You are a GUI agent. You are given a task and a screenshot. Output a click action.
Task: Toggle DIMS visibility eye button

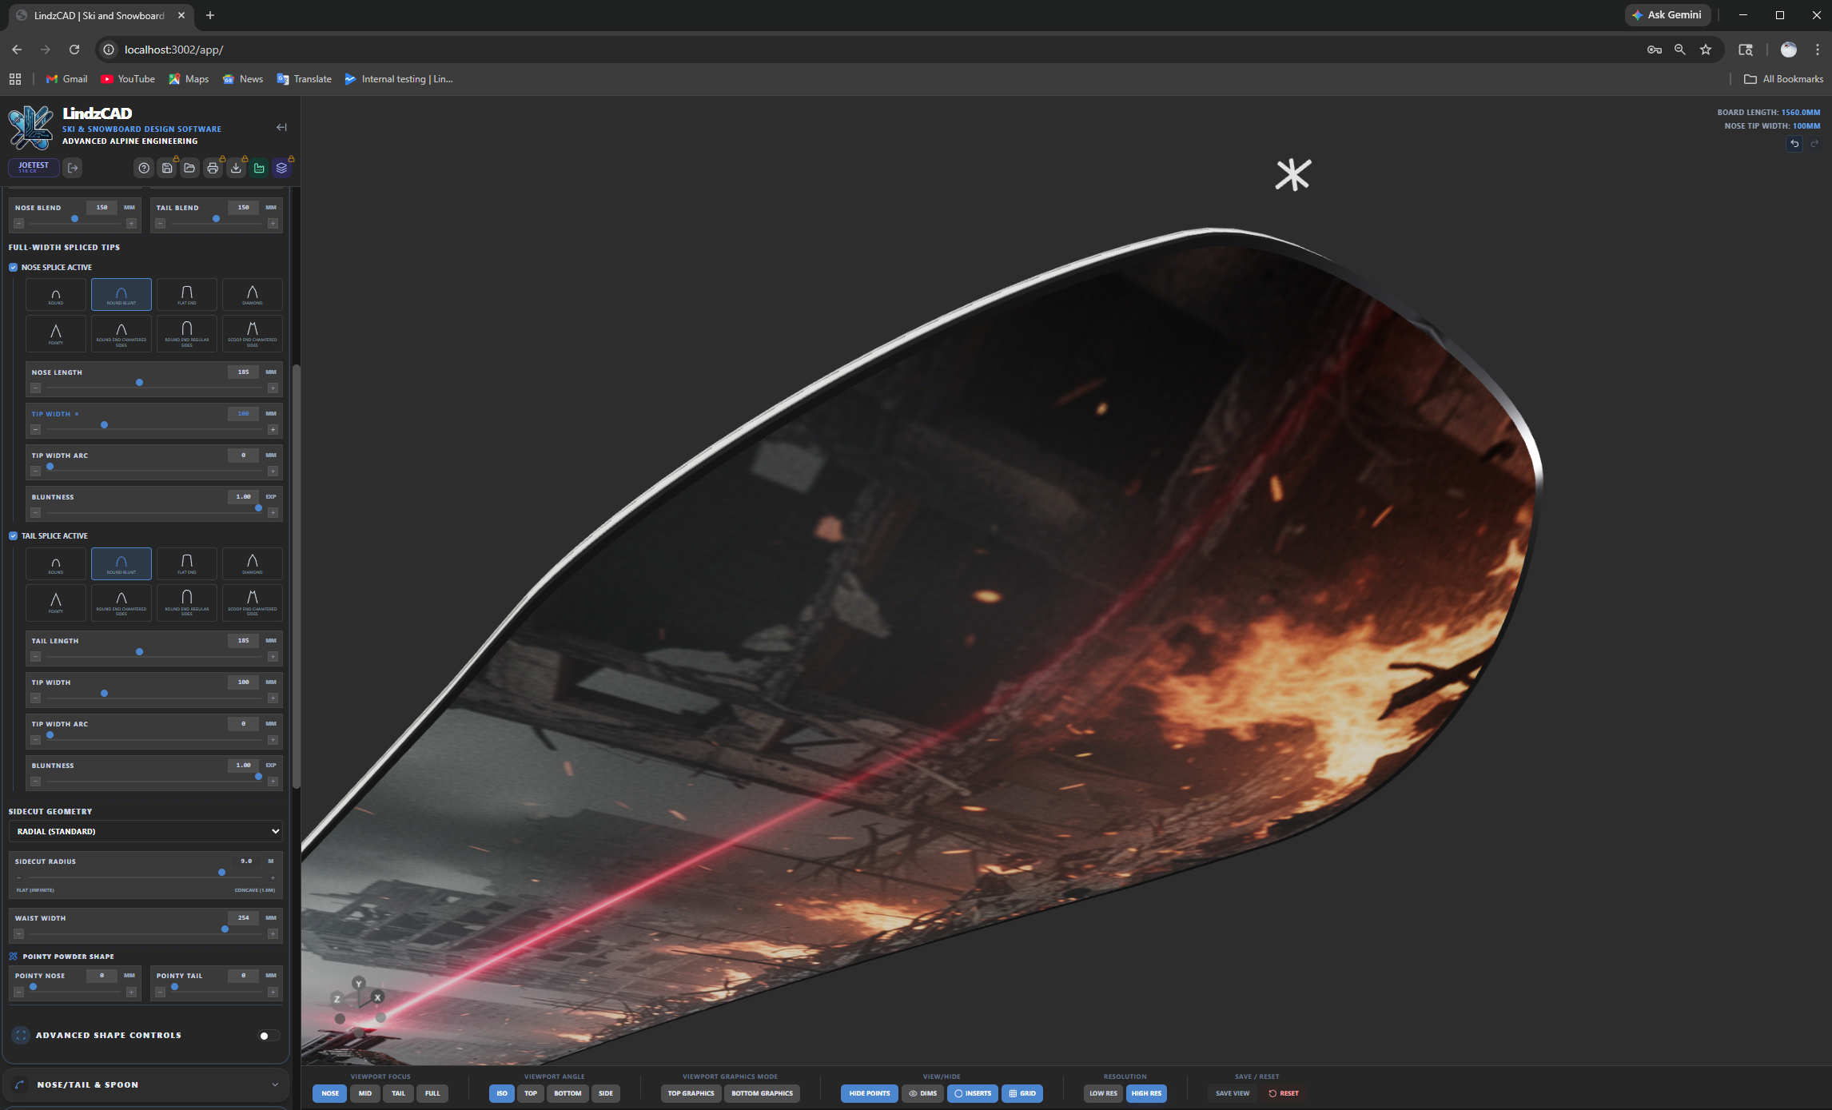[922, 1093]
